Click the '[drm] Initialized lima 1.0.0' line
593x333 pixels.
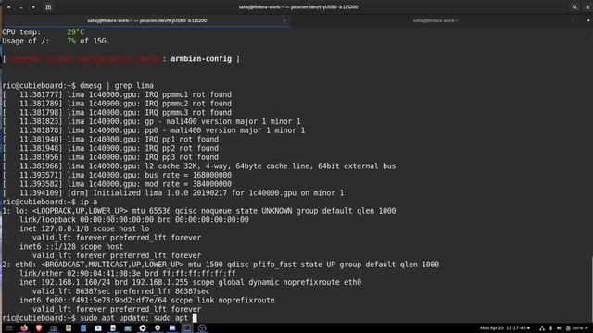(x=173, y=193)
